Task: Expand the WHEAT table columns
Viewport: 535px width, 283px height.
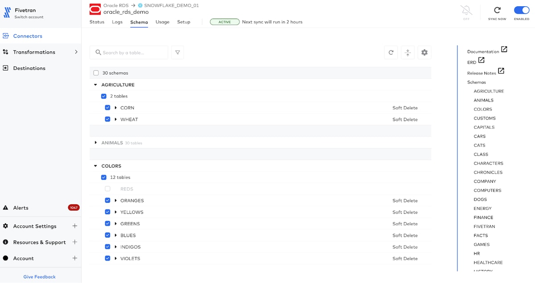Action: [x=115, y=119]
